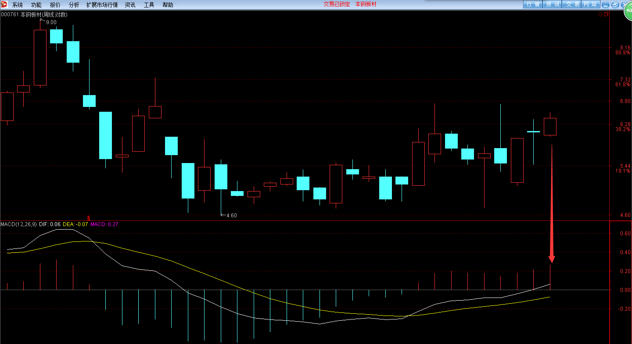Image resolution: width=632 pixels, height=344 pixels.
Task: Click the 000761 本钢板材(周线,对数) chart title
Action: [34, 14]
